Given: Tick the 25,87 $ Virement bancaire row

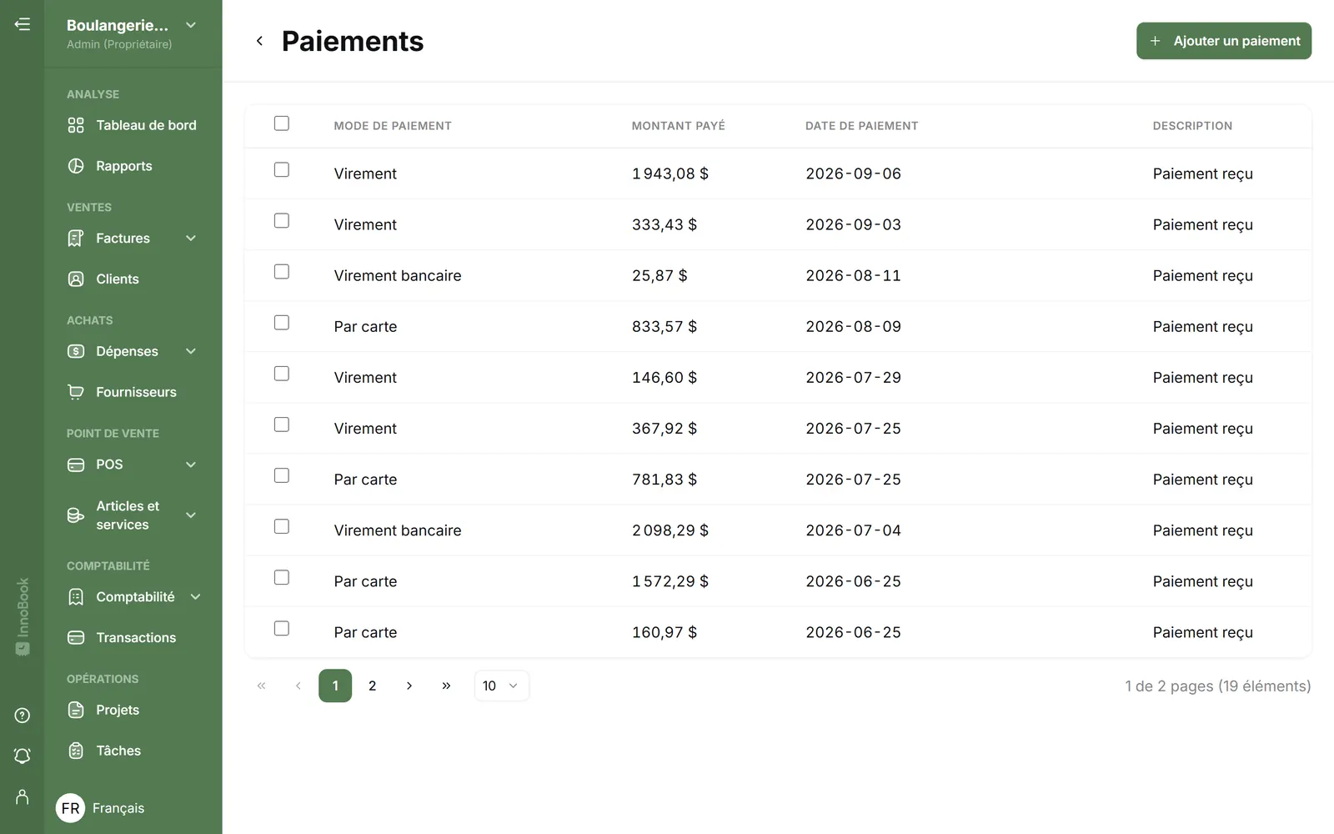Looking at the screenshot, I should tap(282, 271).
